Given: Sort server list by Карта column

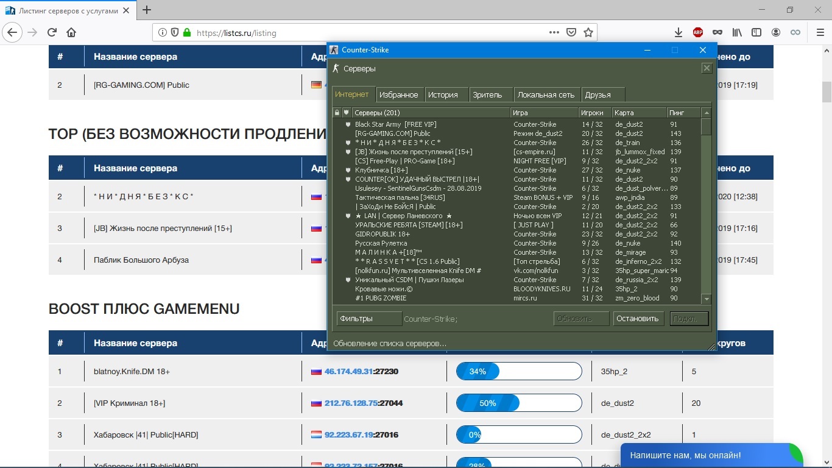Looking at the screenshot, I should tap(640, 113).
